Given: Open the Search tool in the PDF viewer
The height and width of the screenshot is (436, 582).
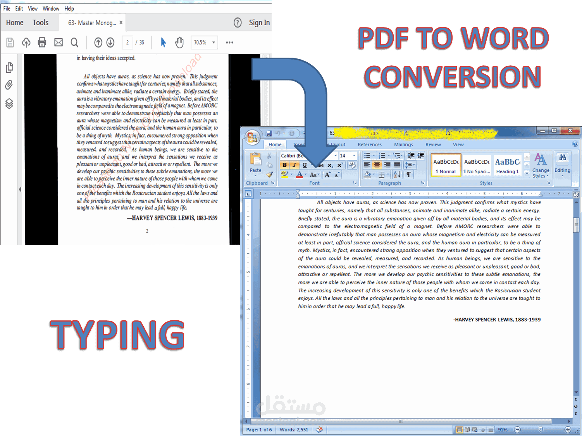Looking at the screenshot, I should point(74,42).
